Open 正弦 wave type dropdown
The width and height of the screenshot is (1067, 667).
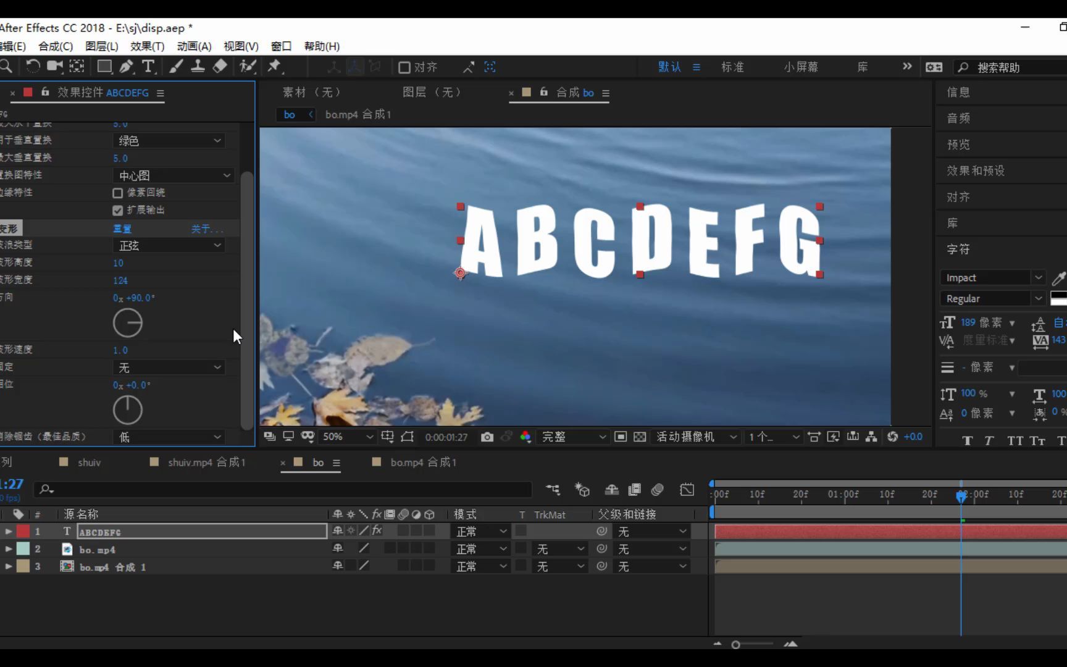pos(169,245)
